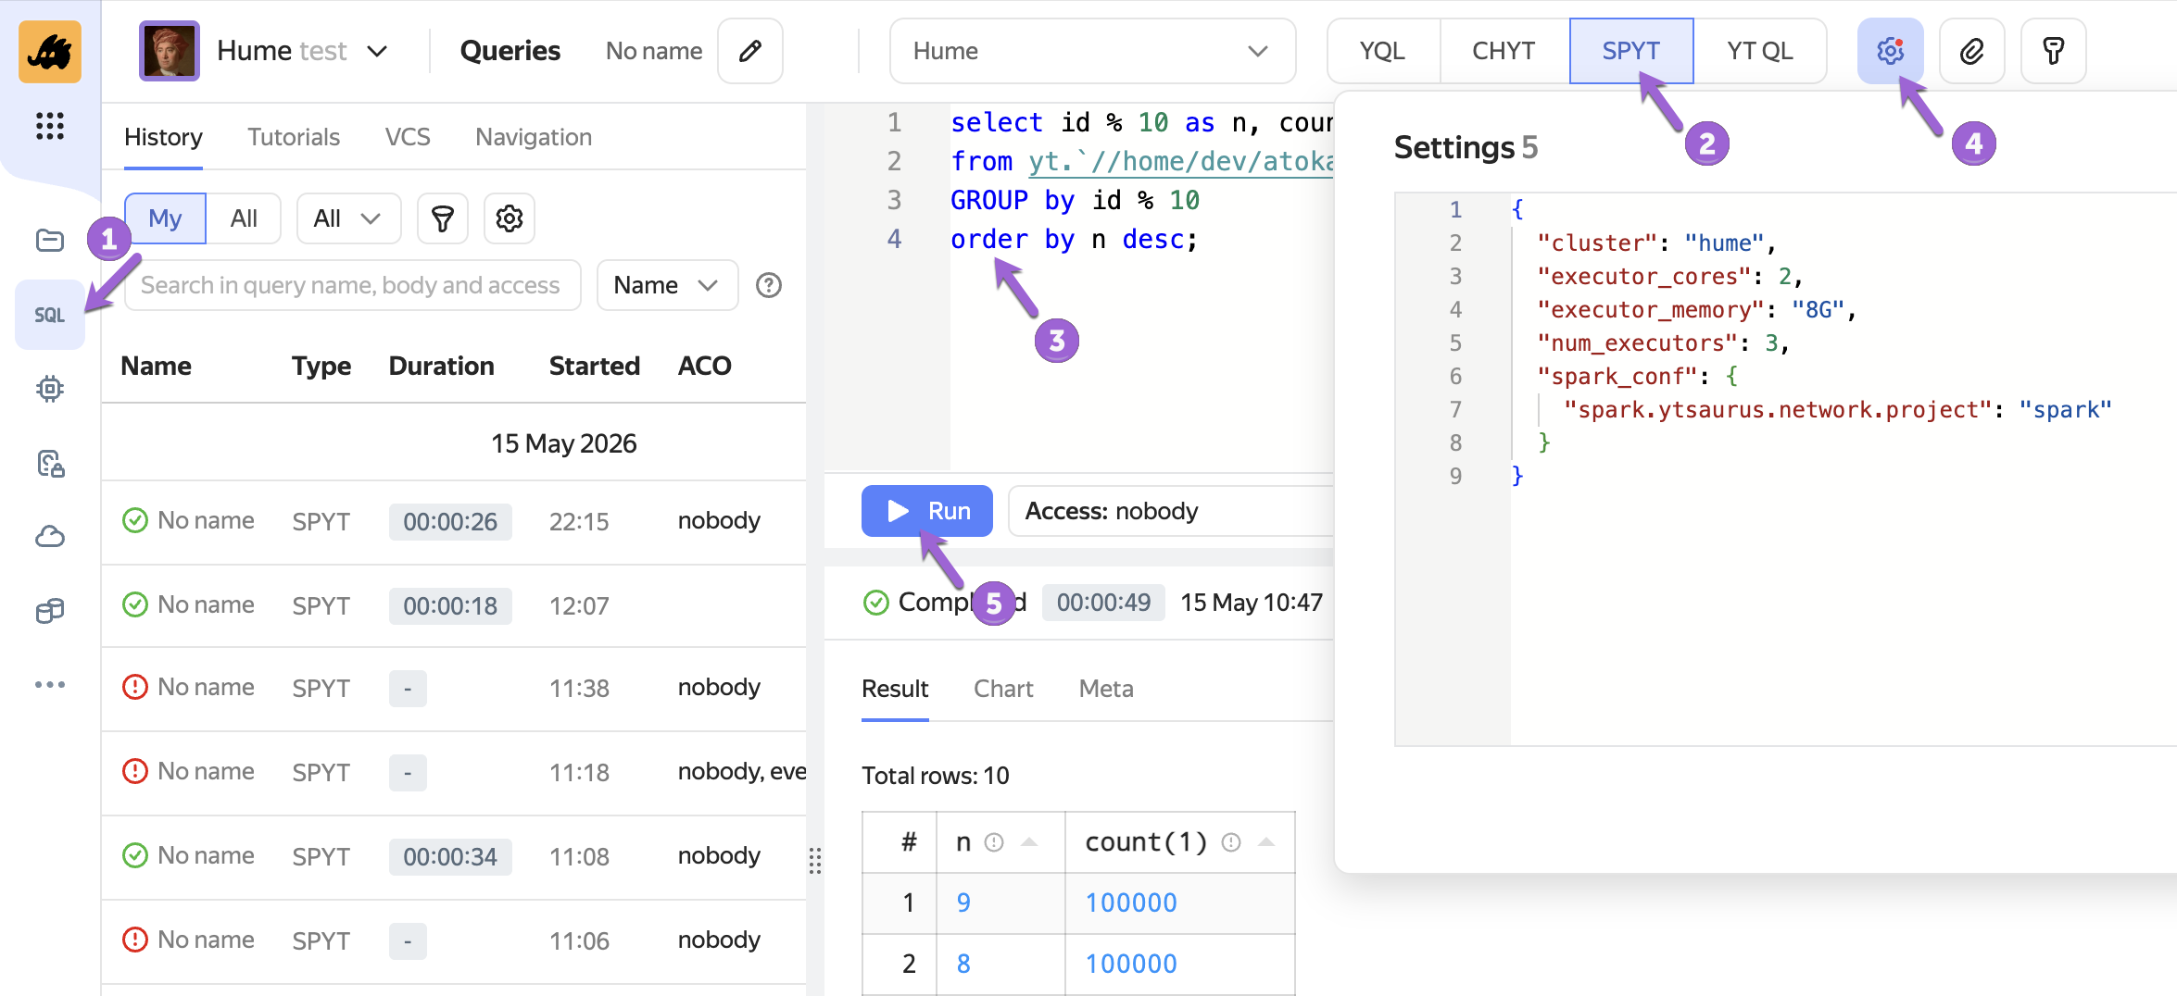Switch query engine to YQL
The width and height of the screenshot is (2177, 996).
tap(1383, 51)
